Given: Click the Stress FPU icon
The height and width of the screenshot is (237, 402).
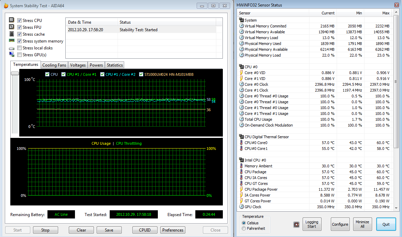Looking at the screenshot, I should coord(12,27).
